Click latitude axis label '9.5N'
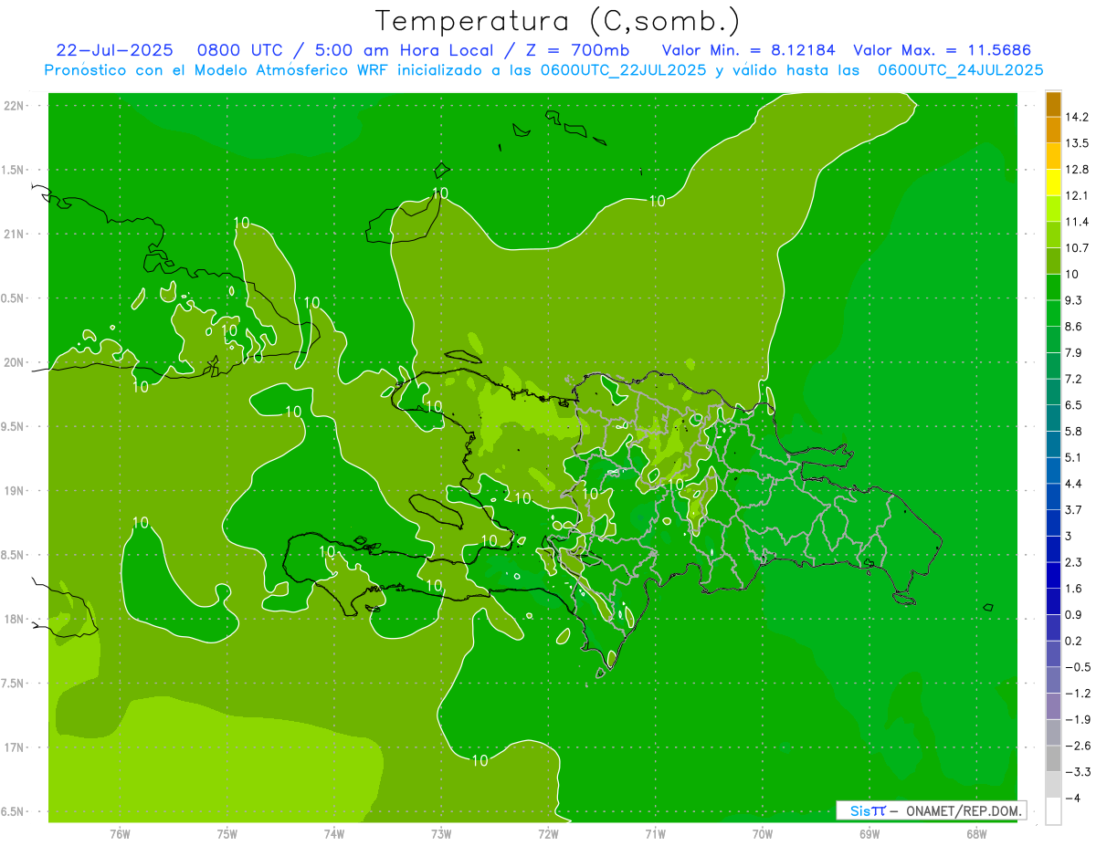The height and width of the screenshot is (846, 1096). click(13, 426)
